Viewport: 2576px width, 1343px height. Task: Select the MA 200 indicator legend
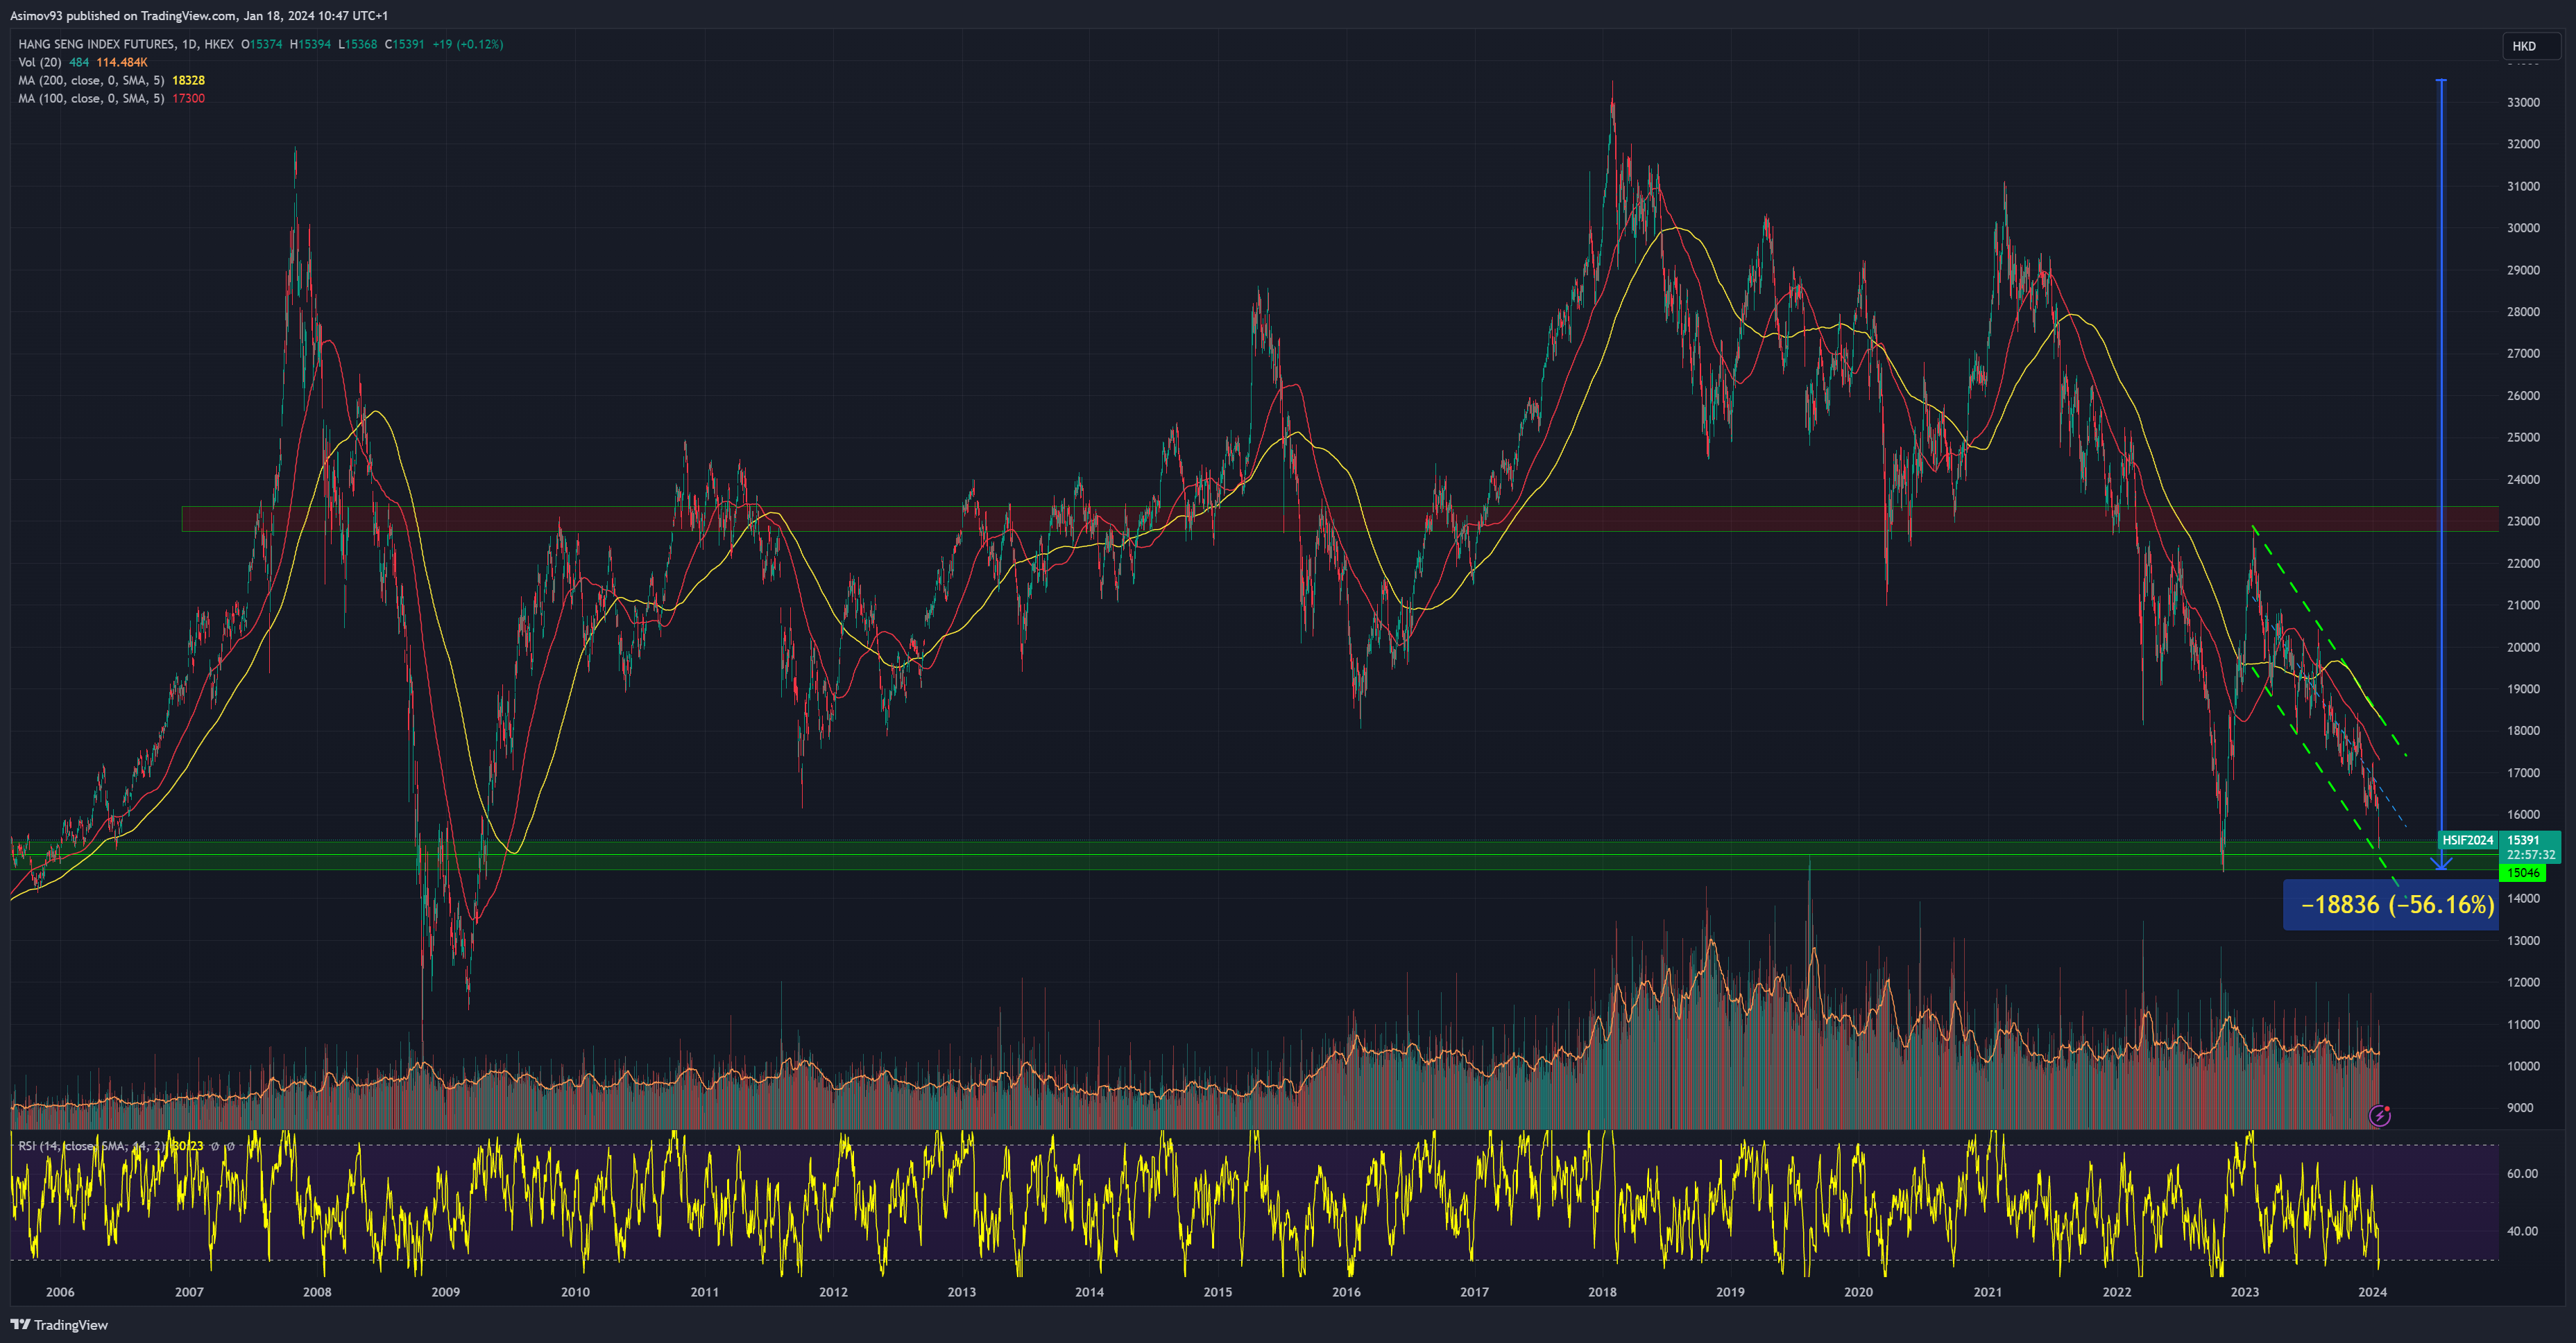pyautogui.click(x=91, y=80)
